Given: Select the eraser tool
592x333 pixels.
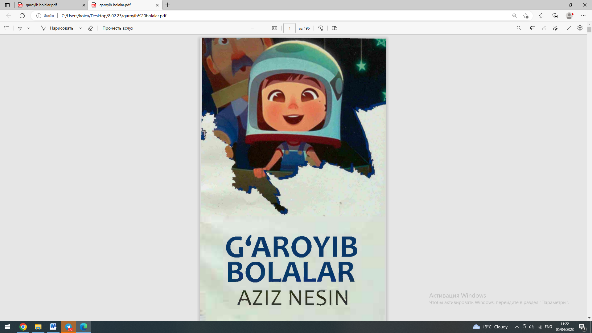Looking at the screenshot, I should pyautogui.click(x=90, y=28).
